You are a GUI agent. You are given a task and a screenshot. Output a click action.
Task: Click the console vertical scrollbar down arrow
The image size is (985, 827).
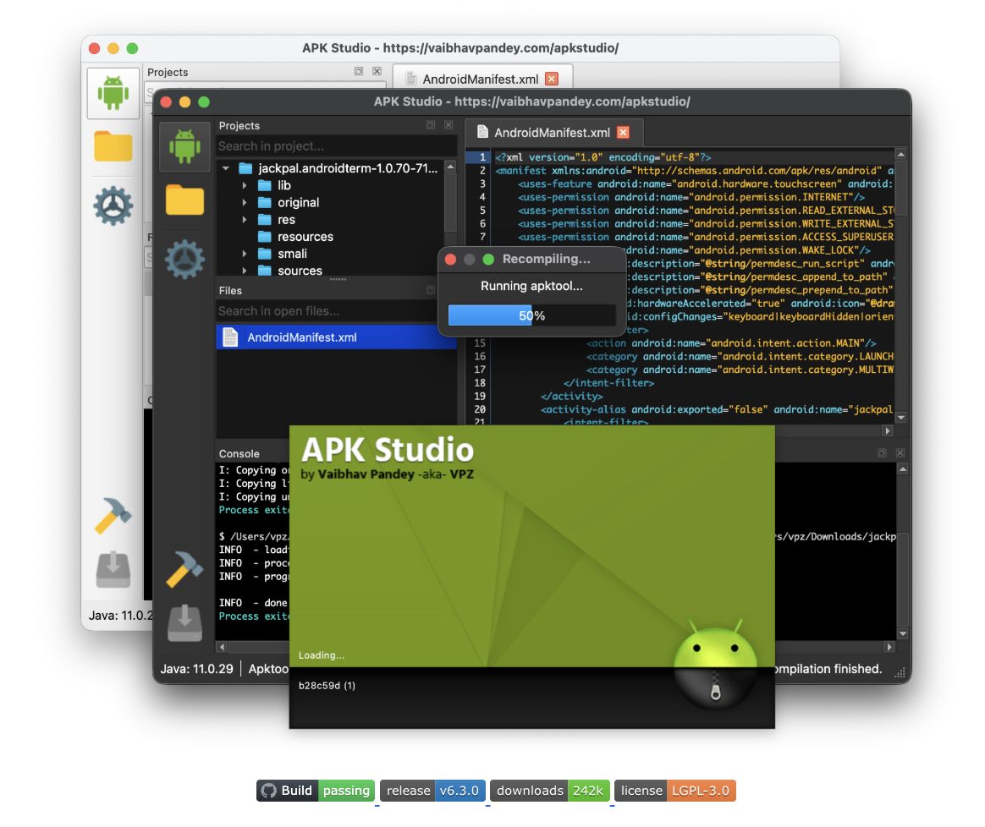(x=903, y=633)
